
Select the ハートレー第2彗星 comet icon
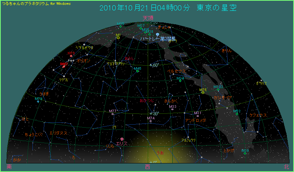click(158, 34)
